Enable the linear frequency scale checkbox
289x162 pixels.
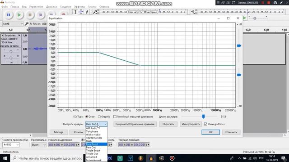click(x=115, y=117)
